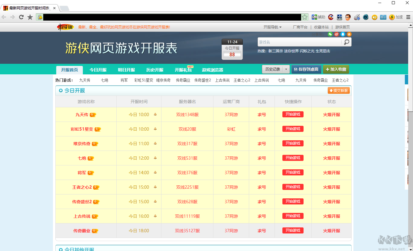Click the blue QQ share icon
This screenshot has width=413, height=251.
pos(343,34)
